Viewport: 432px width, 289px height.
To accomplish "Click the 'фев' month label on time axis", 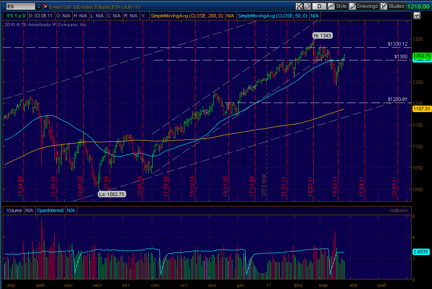I will point(298,285).
